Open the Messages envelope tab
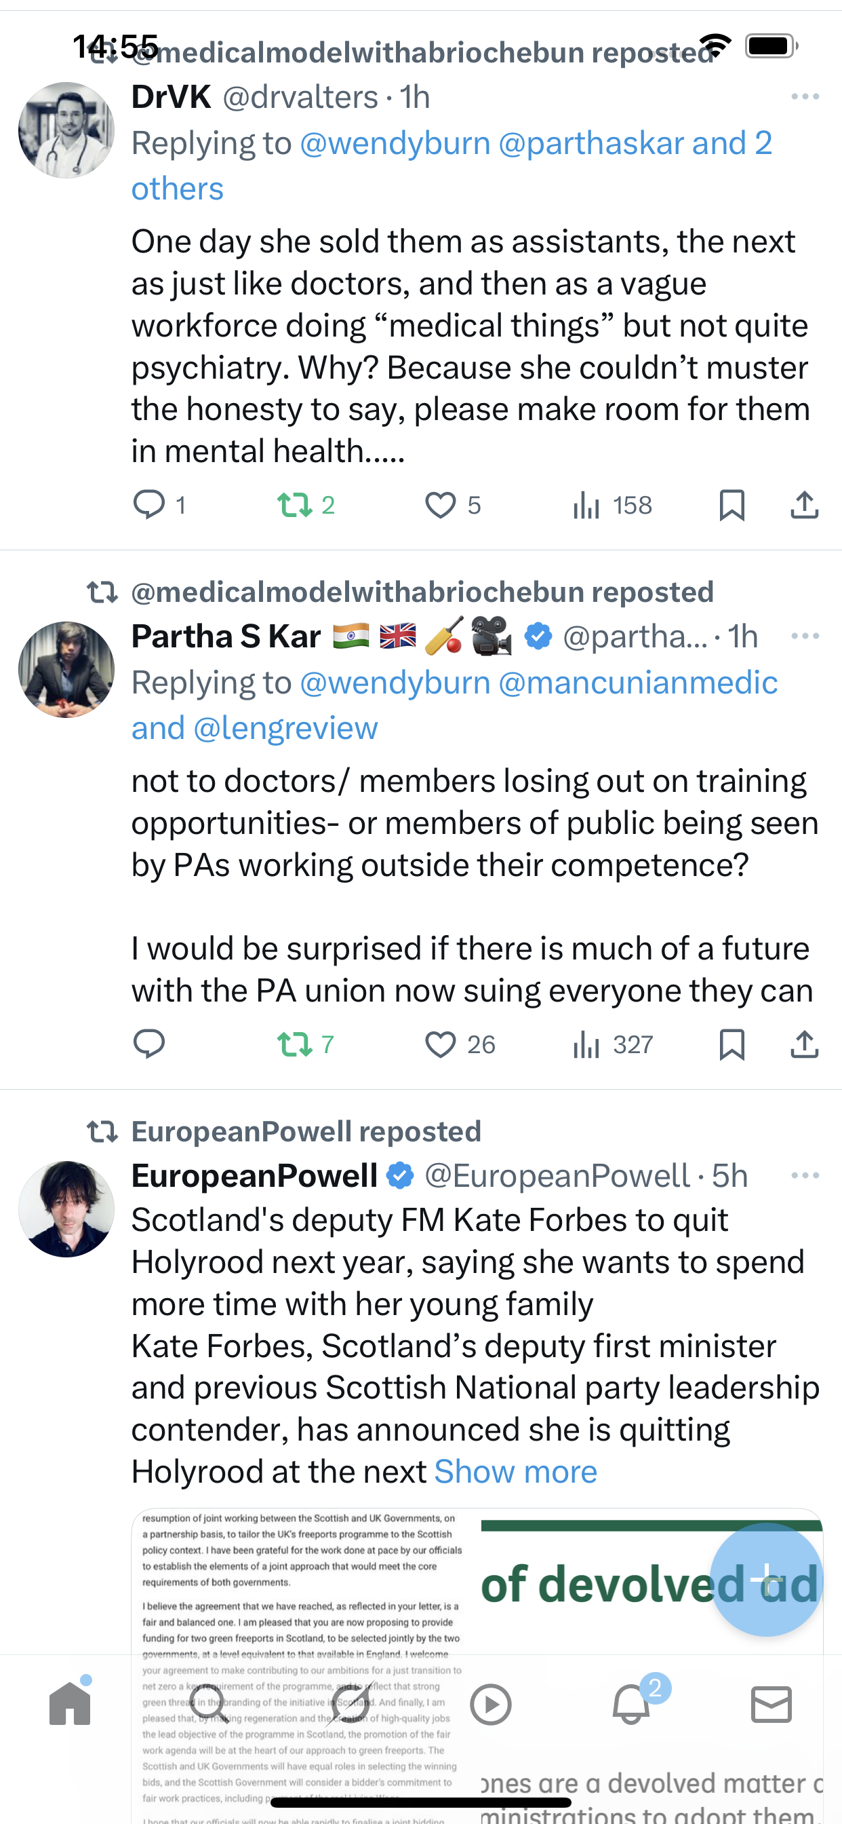842x1824 pixels. (771, 1704)
